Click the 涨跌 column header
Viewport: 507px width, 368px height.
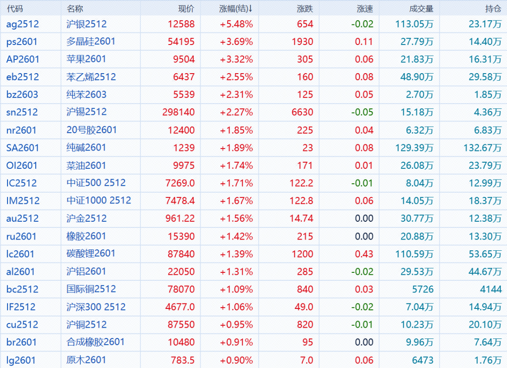tap(305, 8)
